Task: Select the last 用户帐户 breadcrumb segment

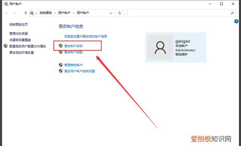Action: (83, 13)
